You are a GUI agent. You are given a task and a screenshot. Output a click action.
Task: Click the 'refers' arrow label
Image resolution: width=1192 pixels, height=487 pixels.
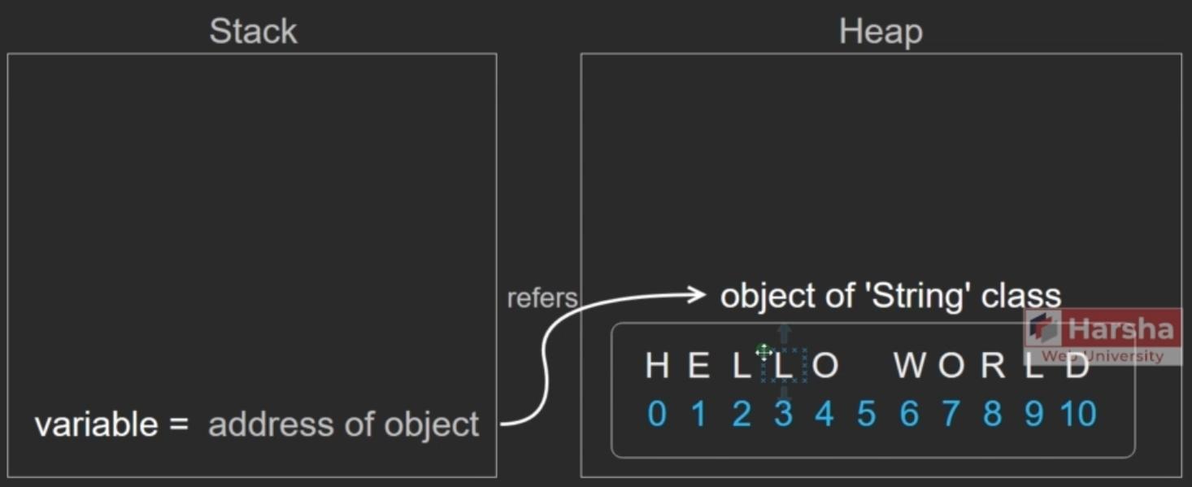pyautogui.click(x=542, y=298)
